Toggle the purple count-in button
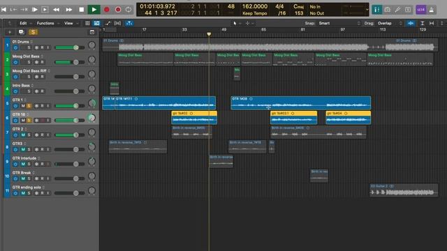Screen dimensions: 447x251 420,10
